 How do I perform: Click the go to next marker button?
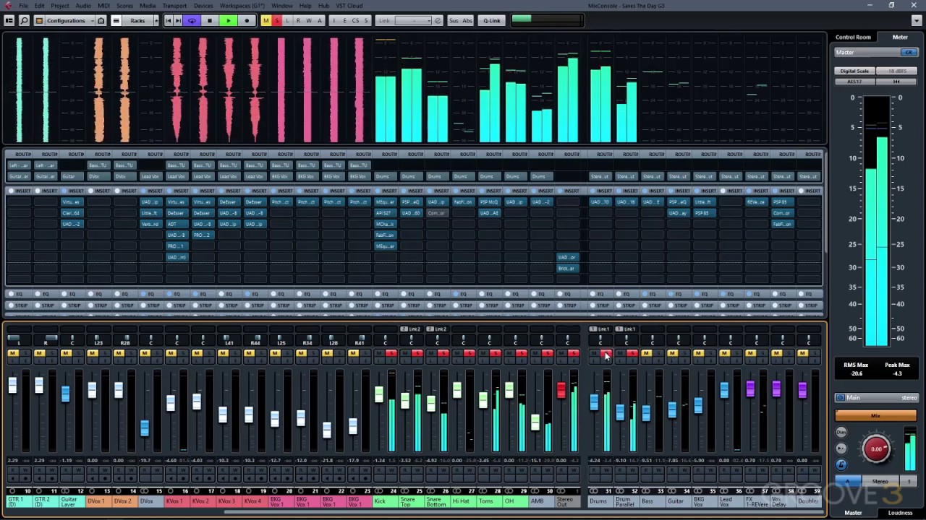tap(178, 20)
